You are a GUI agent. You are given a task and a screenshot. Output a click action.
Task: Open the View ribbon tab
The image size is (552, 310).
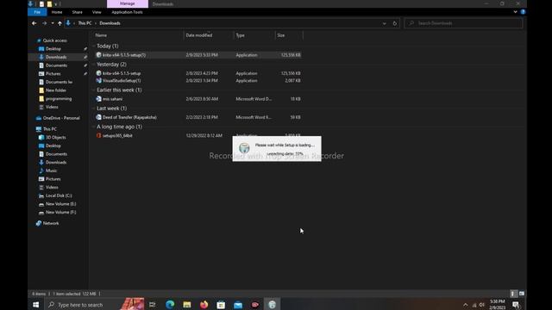coord(97,12)
